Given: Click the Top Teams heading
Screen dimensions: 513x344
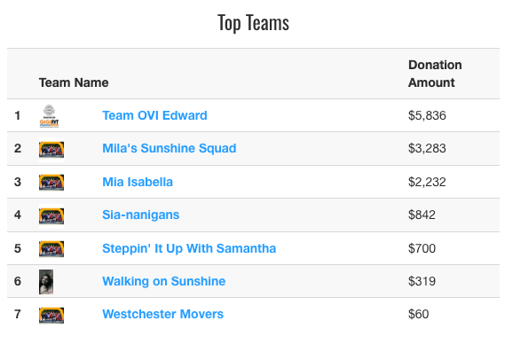Looking at the screenshot, I should (253, 23).
